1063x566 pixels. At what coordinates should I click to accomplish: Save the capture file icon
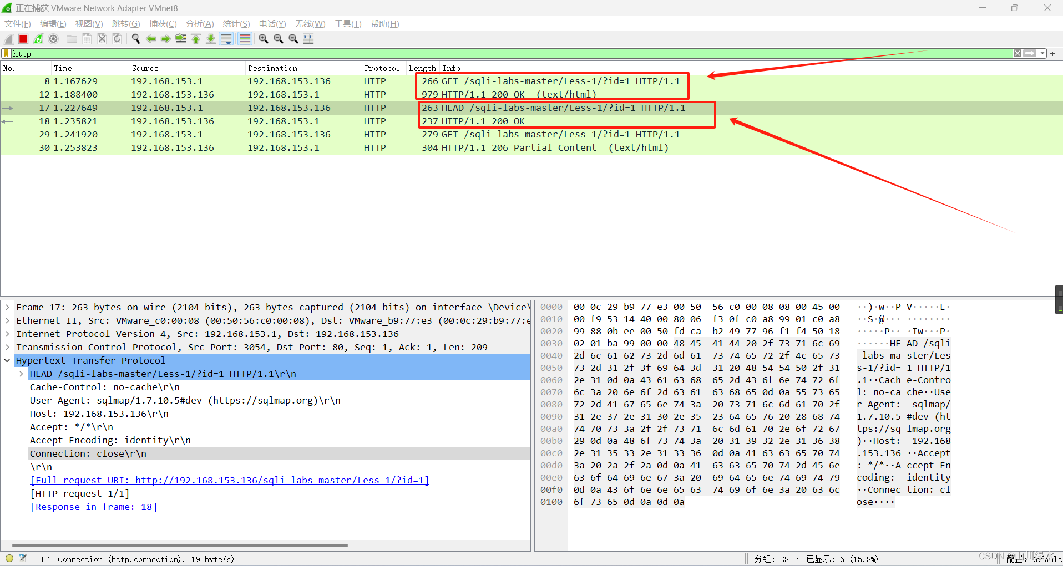(x=87, y=39)
